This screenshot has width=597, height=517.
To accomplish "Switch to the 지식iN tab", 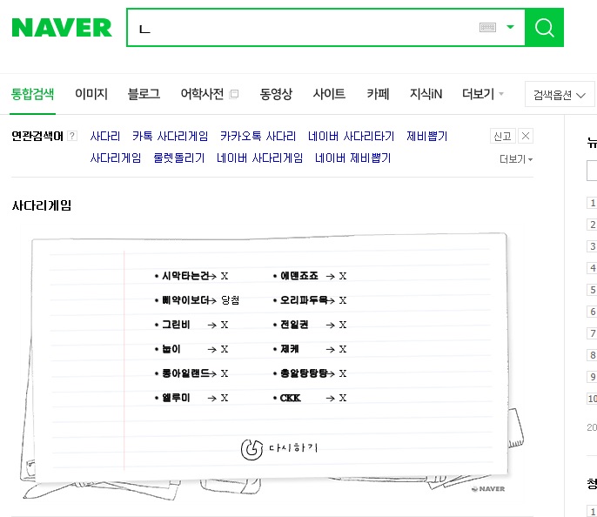I will coord(426,94).
